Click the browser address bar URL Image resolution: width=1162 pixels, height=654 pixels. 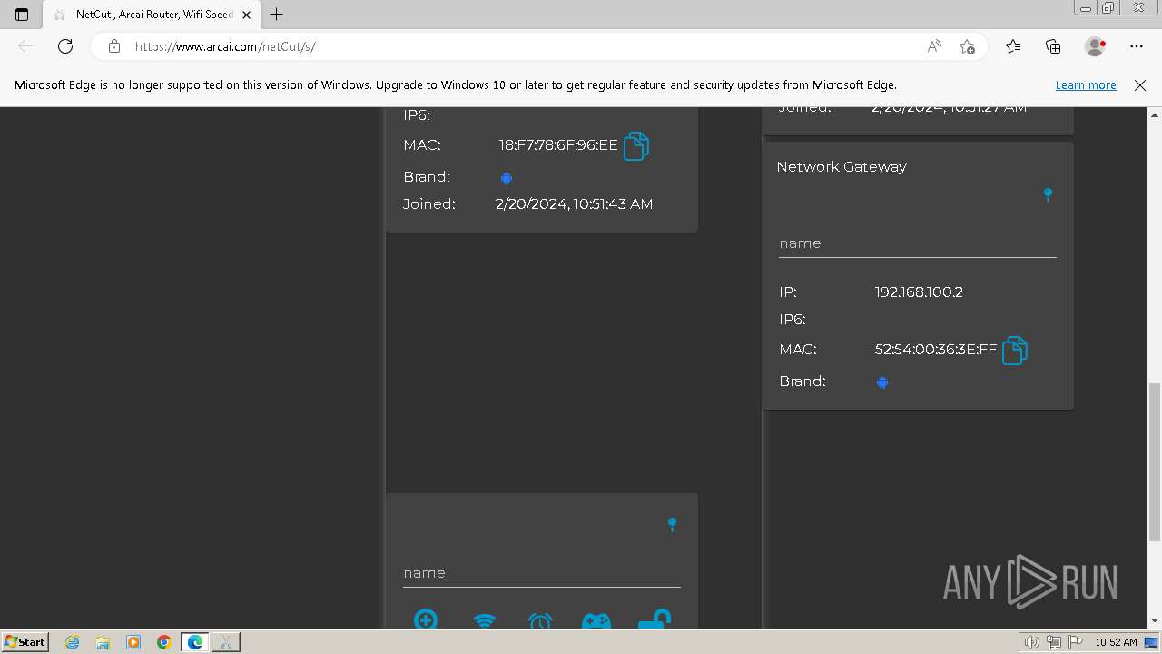pos(225,46)
